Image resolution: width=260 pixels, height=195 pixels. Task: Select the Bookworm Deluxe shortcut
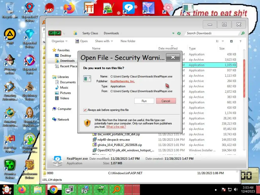pos(29,169)
